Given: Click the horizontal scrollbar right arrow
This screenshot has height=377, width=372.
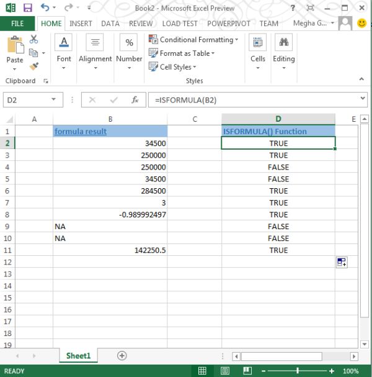Looking at the screenshot, I should (x=354, y=356).
